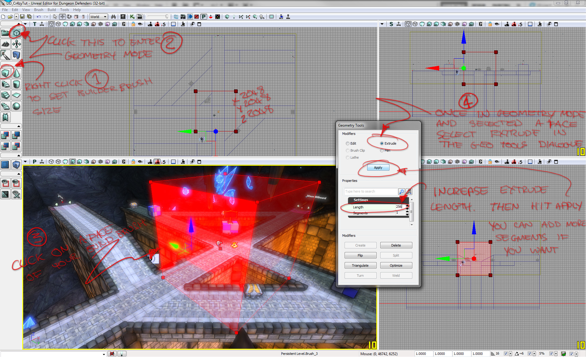Click the Save level floppy disk icon

22,16
